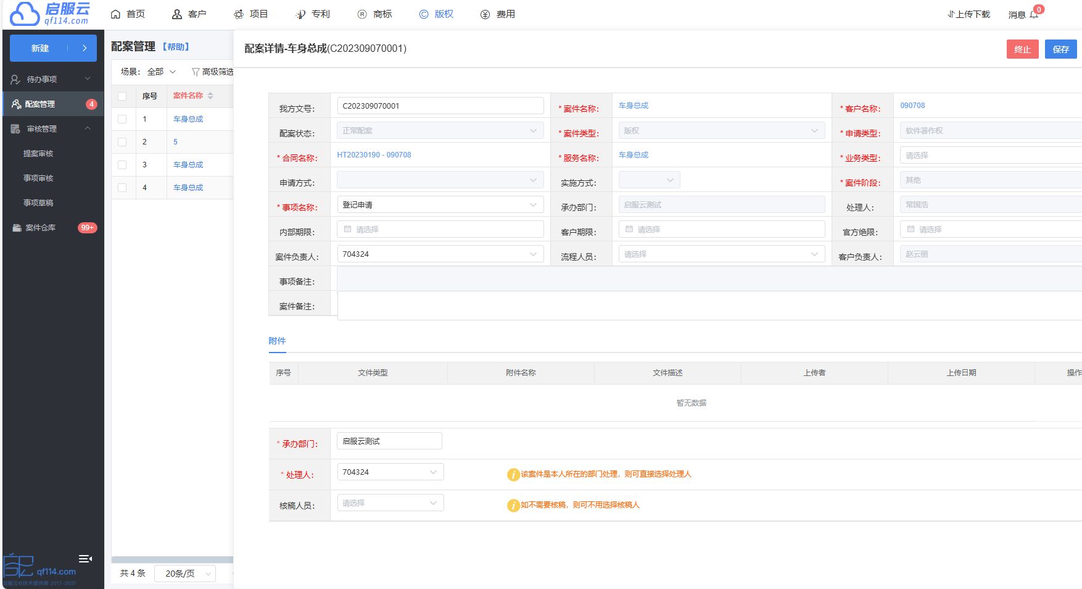Open the message bell icon
The image size is (1082, 589).
click(x=1034, y=14)
